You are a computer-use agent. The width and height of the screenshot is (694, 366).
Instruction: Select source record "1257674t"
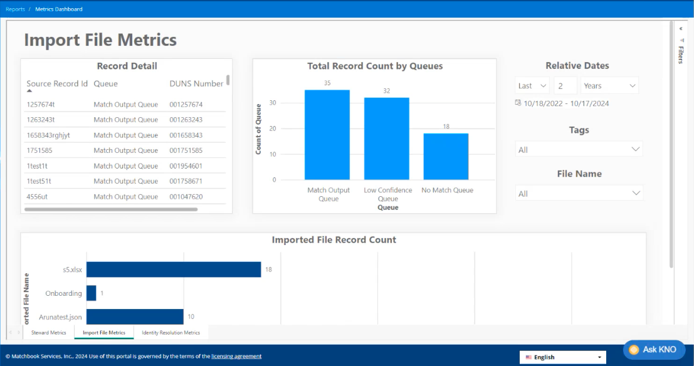tap(41, 105)
